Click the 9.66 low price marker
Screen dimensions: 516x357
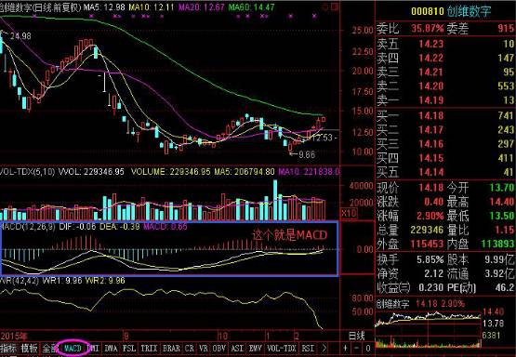point(307,154)
